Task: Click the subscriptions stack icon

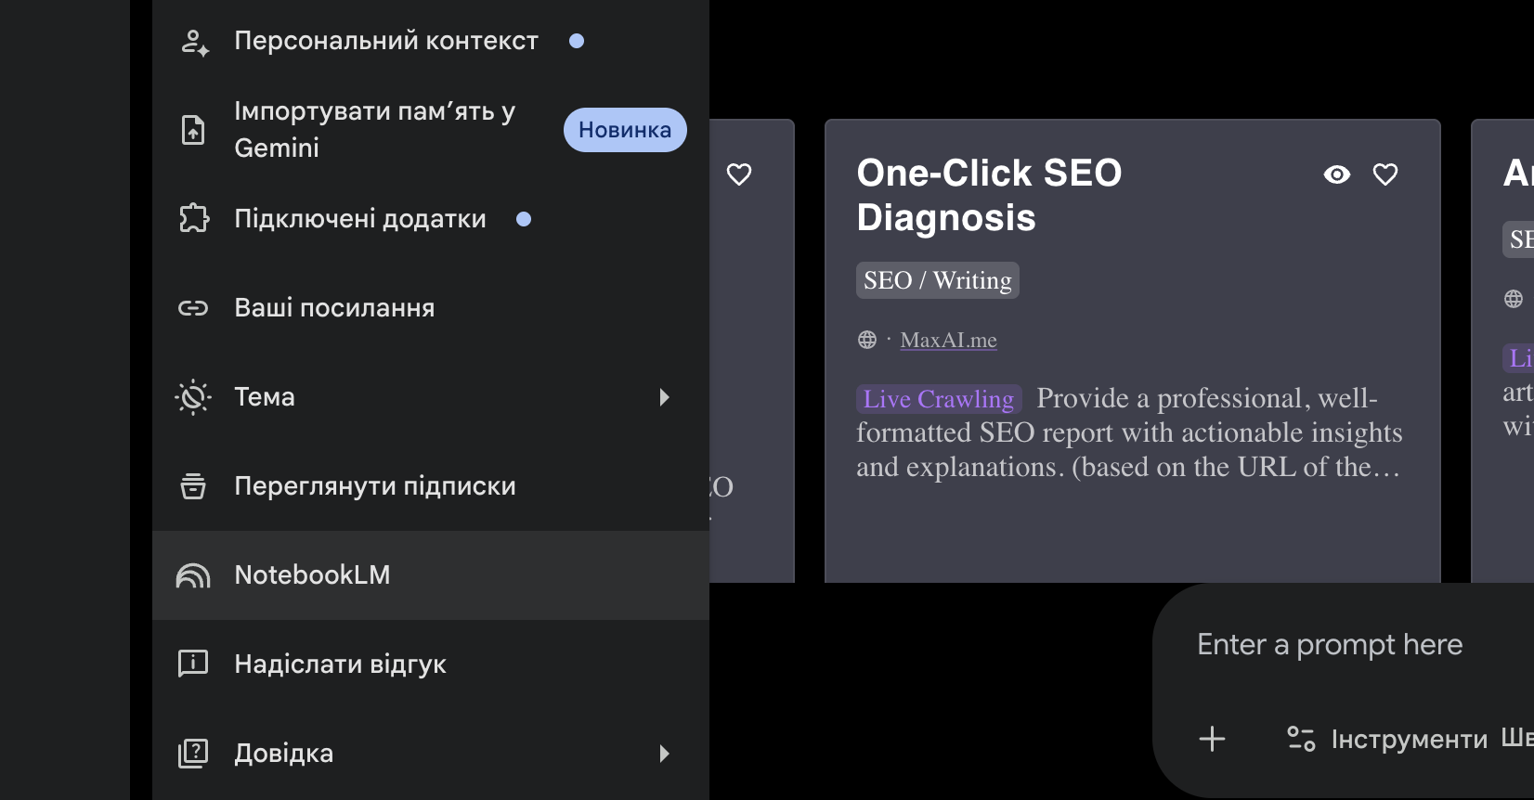Action: (193, 486)
